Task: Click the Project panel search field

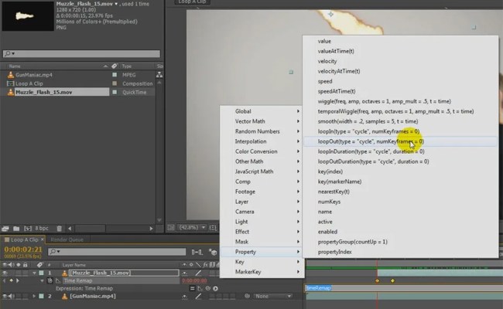Action: tap(81, 53)
